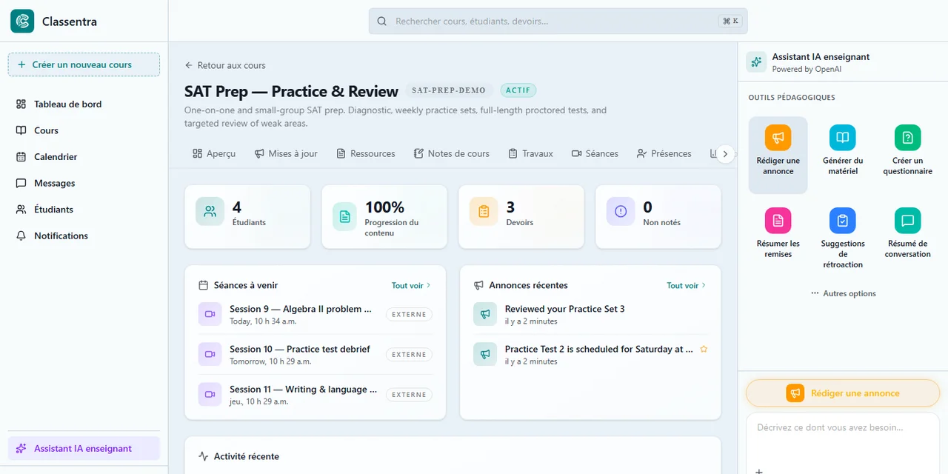This screenshot has height=474, width=948.
Task: Open Notifications in the sidebar
Action: click(x=84, y=236)
